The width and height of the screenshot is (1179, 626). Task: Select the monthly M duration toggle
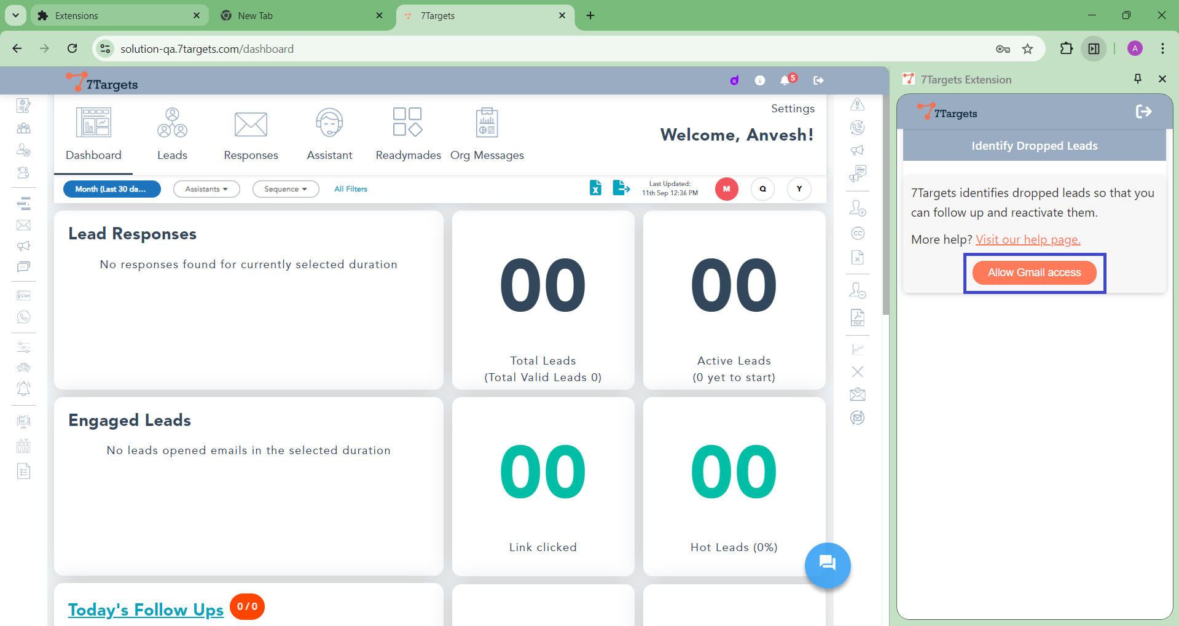(x=726, y=189)
